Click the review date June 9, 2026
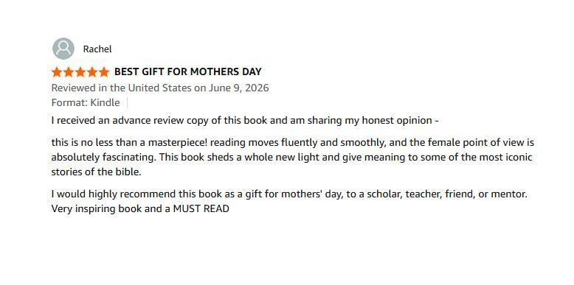Viewport: 574px width, 285px height. [x=239, y=88]
